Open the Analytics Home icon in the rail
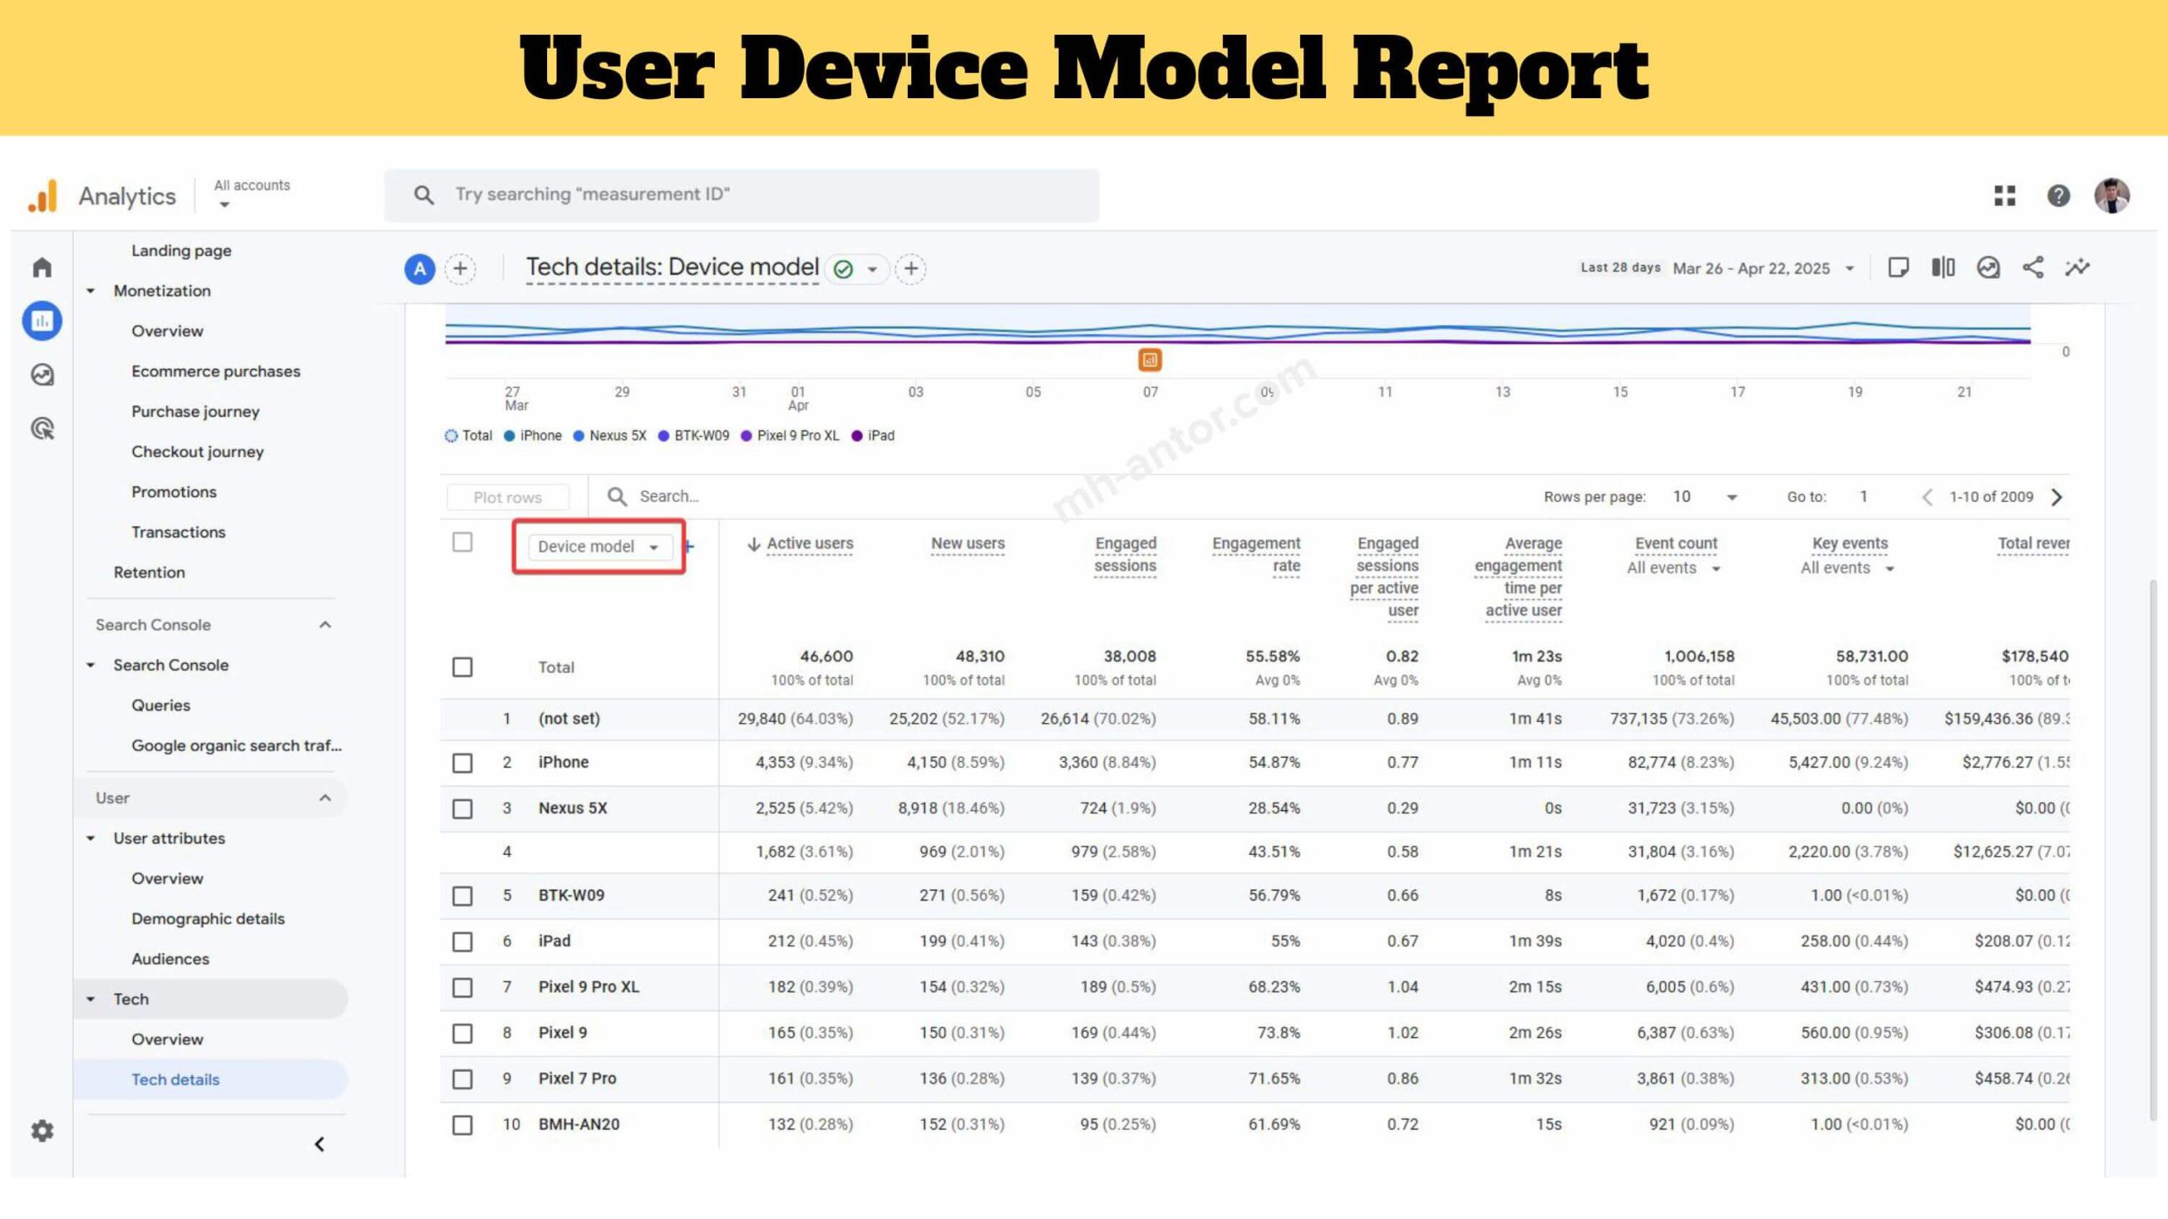 point(41,268)
